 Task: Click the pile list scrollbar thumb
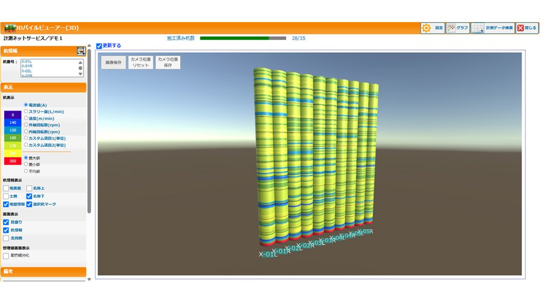point(80,68)
